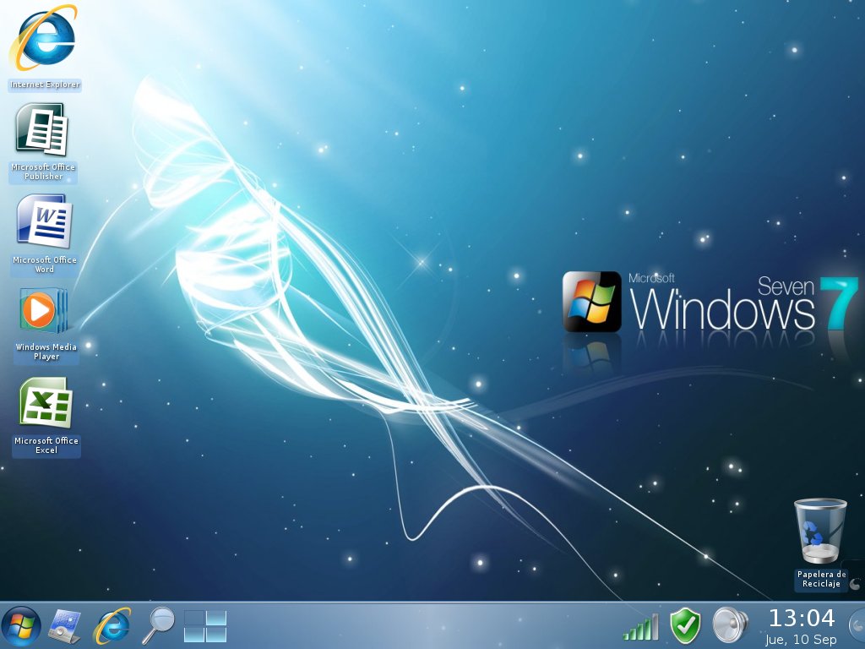Select the Microsoft Office Publisher label text
This screenshot has width=865, height=649.
click(43, 172)
